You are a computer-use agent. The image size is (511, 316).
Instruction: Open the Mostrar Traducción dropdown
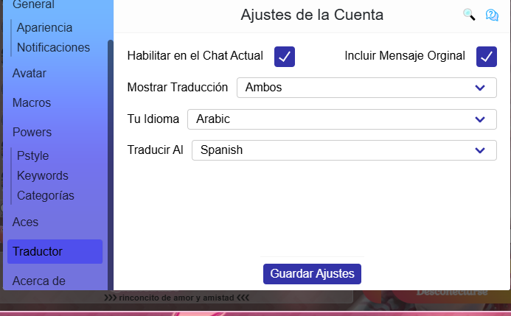(x=366, y=88)
